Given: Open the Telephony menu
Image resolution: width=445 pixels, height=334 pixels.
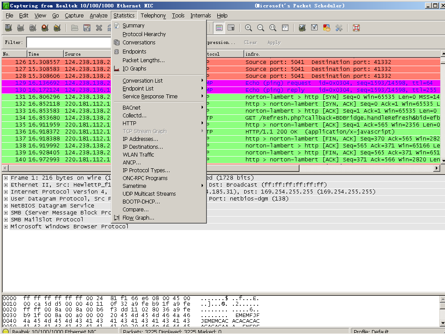Looking at the screenshot, I should [153, 16].
